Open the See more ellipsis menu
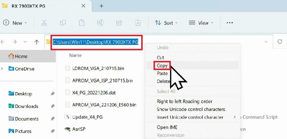The width and height of the screenshot is (287, 139). click(230, 23)
